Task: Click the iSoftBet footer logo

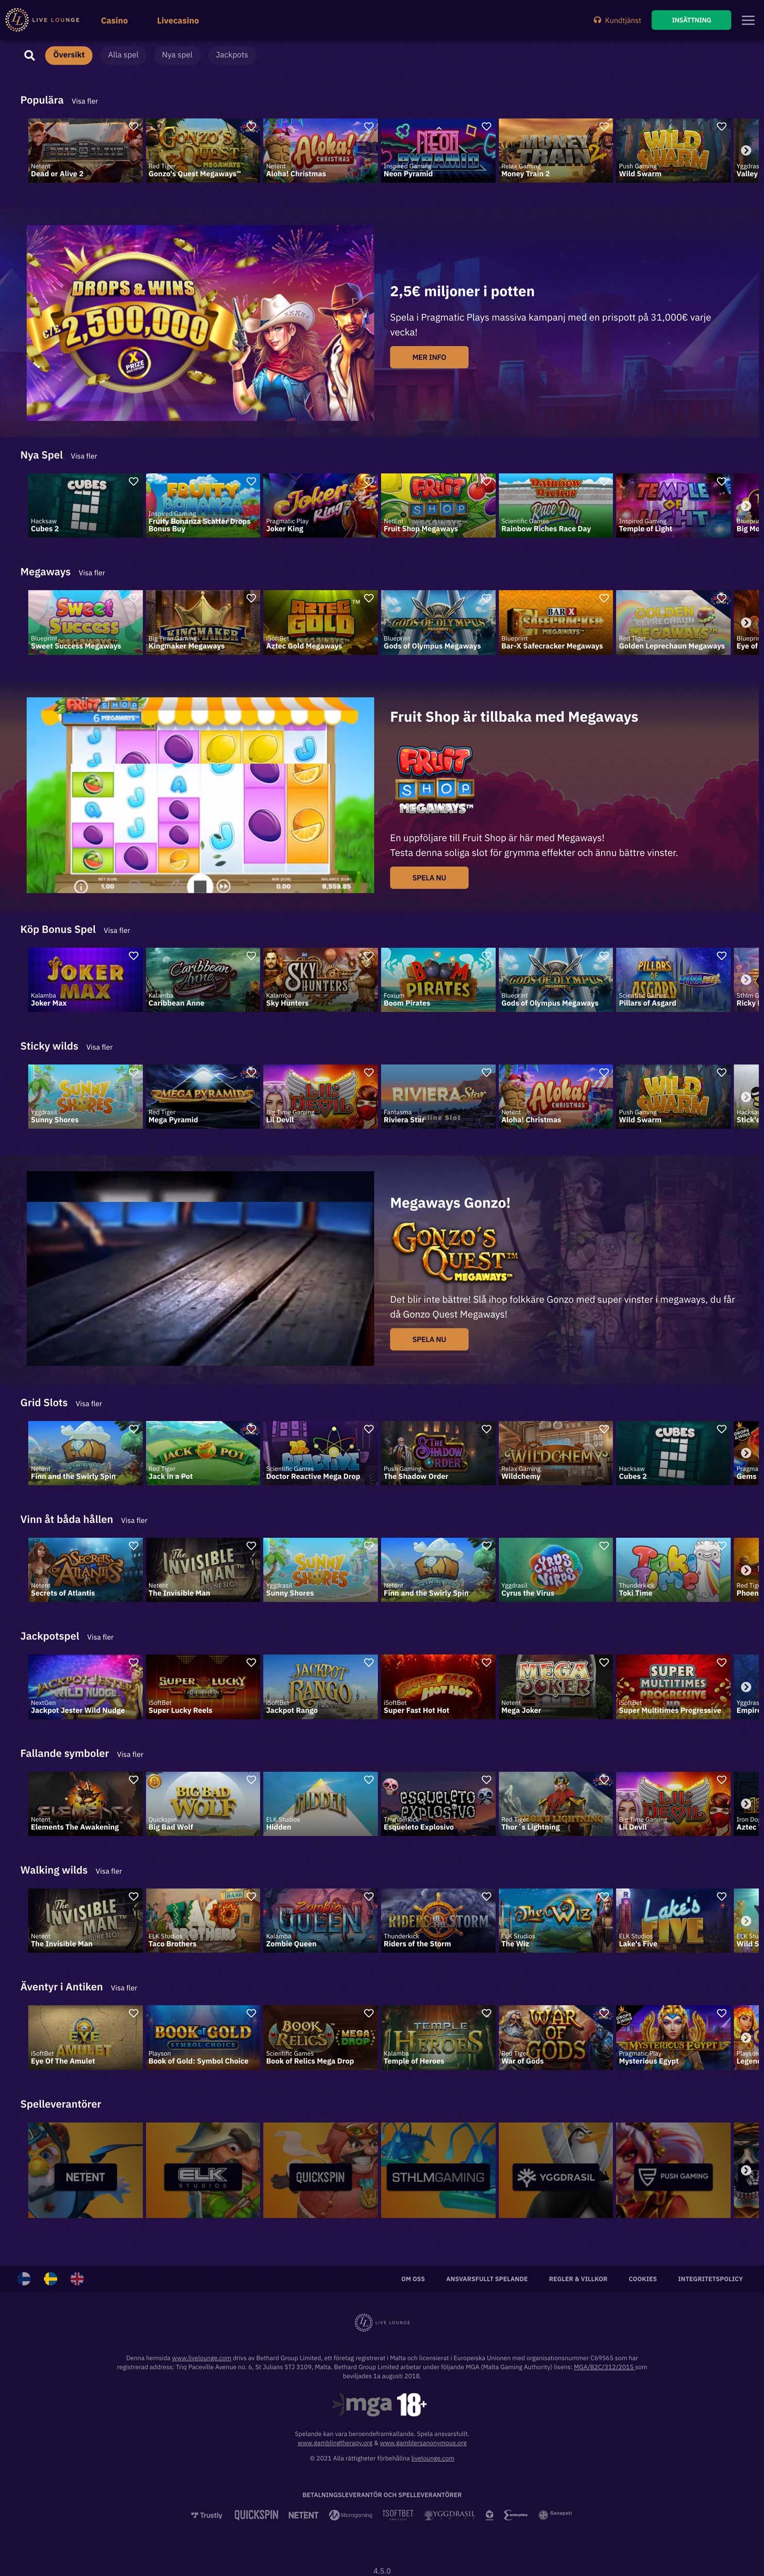Action: tap(398, 2514)
